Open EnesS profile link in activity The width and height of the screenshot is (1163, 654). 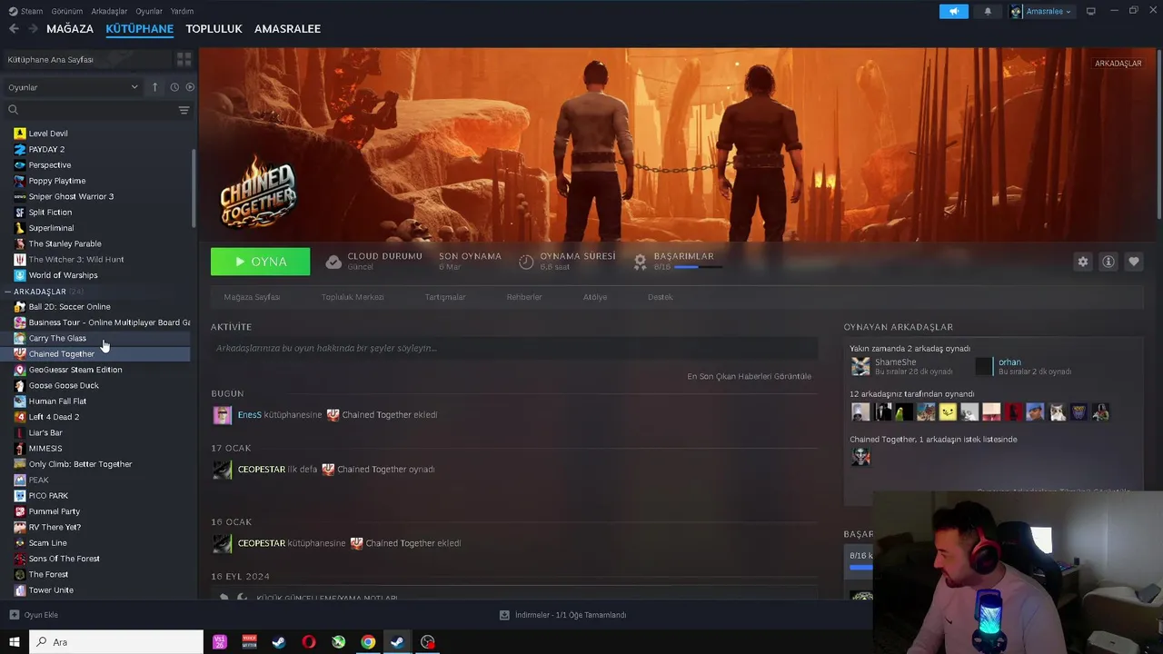click(x=249, y=415)
